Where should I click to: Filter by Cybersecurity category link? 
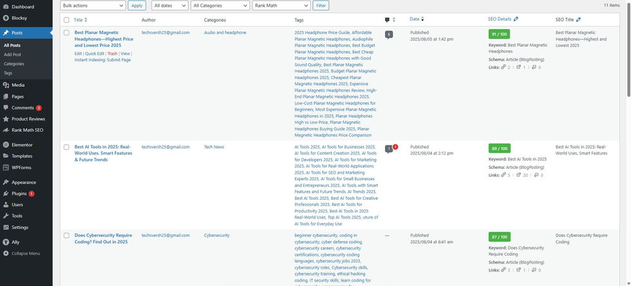coord(217,235)
